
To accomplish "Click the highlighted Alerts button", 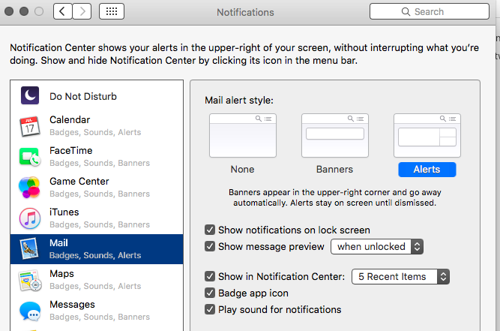I will point(427,170).
